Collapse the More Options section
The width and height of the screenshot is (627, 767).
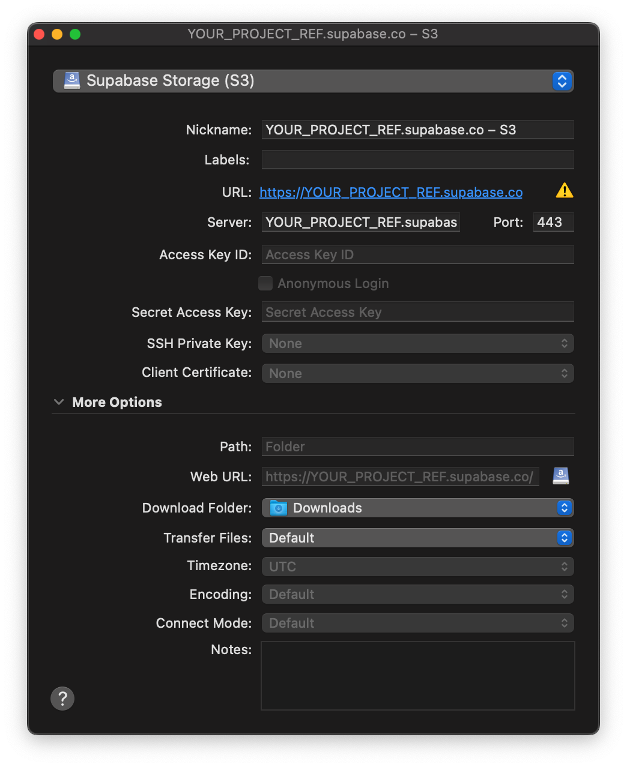click(x=59, y=402)
